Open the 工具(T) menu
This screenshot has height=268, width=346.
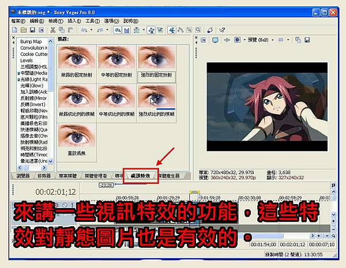[x=92, y=21]
